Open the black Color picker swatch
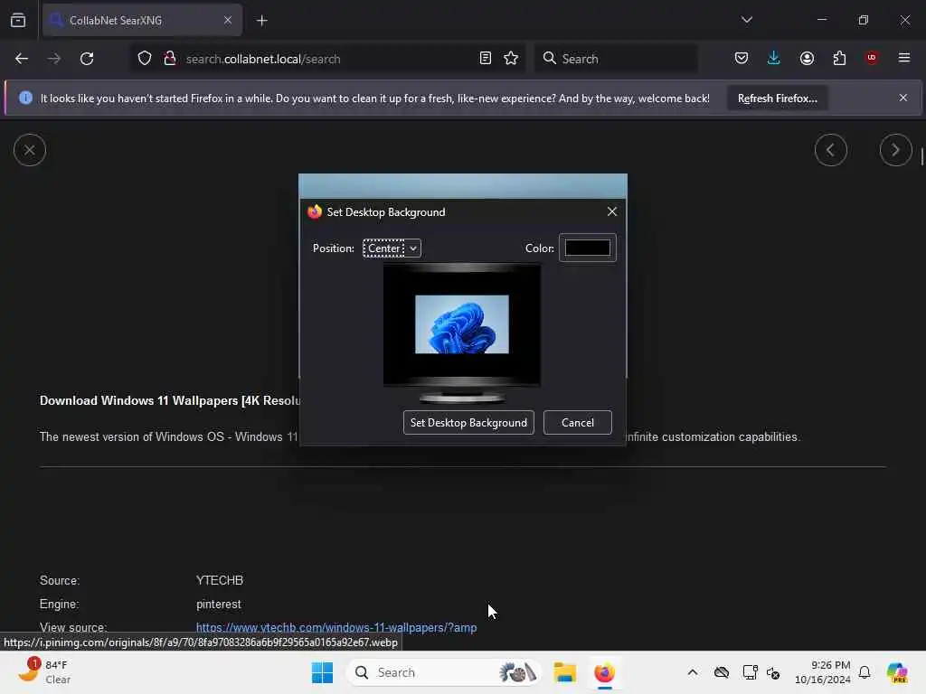 588,248
